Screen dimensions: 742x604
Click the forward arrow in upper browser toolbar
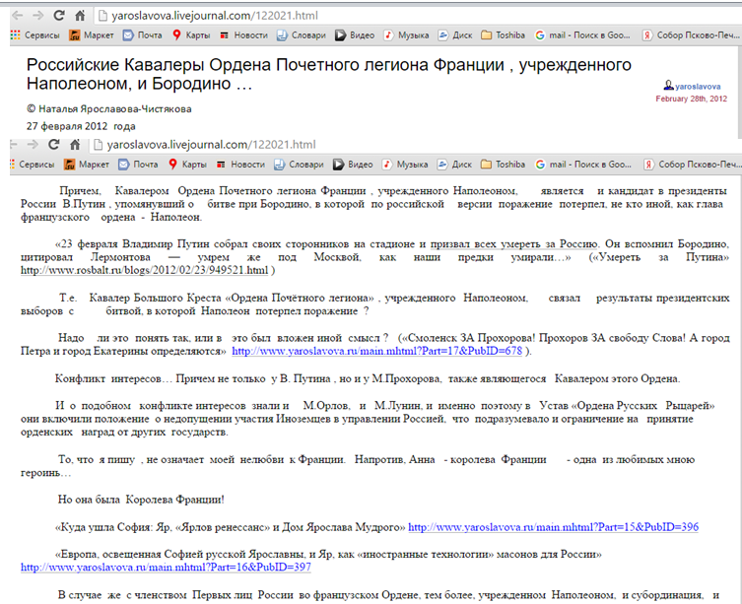click(37, 16)
